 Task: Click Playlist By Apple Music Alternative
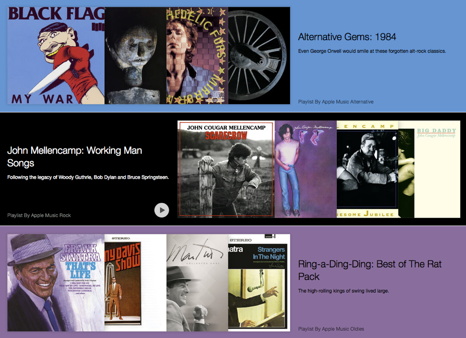[336, 102]
